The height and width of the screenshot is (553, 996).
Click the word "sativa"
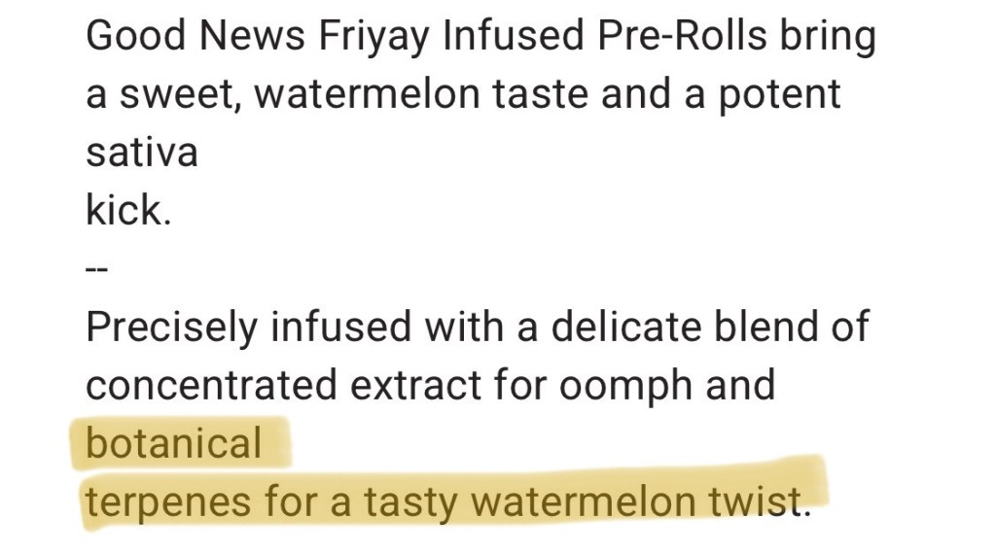pos(142,153)
